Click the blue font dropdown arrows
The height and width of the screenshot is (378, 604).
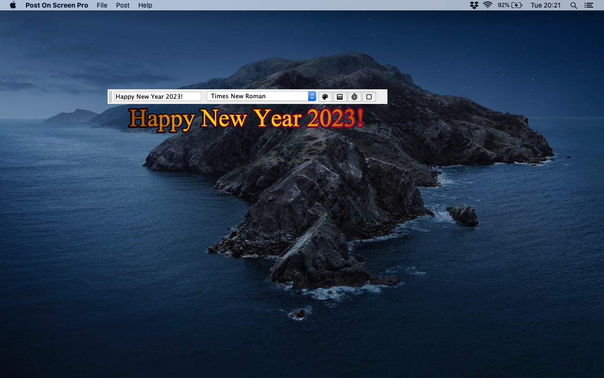pos(312,96)
